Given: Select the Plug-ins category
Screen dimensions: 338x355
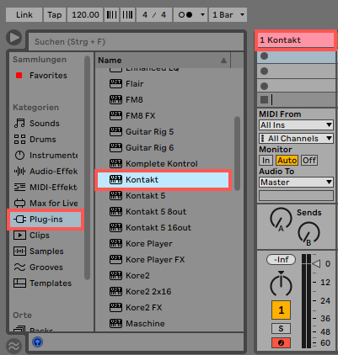Looking at the screenshot, I should [x=46, y=220].
